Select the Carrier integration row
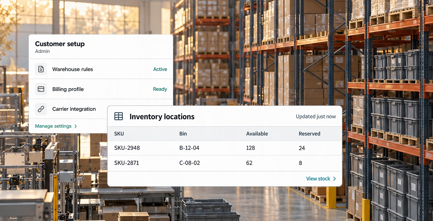Viewport: 433px width, 221px height. (x=68, y=109)
